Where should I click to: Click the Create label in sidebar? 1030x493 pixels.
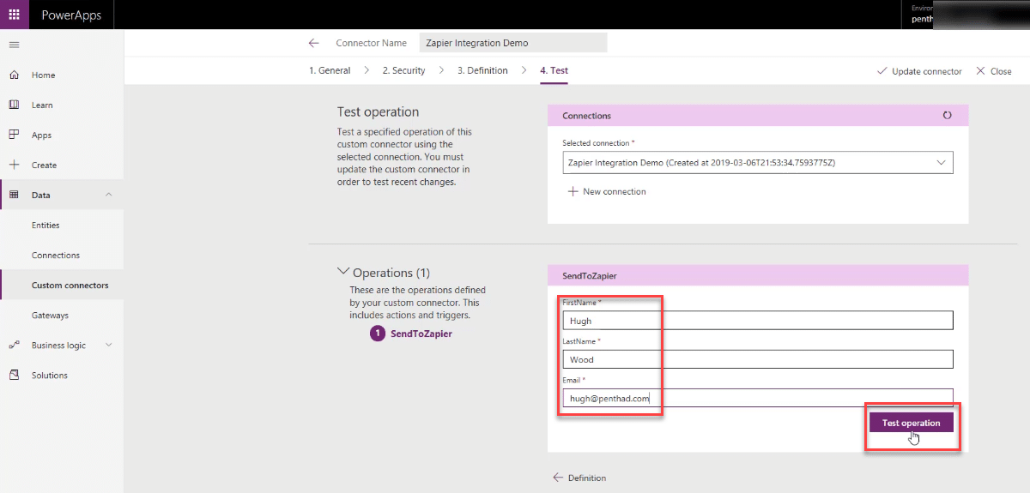[44, 165]
